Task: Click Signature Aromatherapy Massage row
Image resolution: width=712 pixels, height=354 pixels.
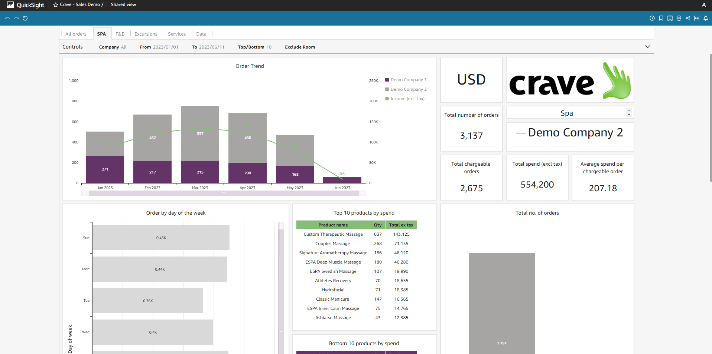Action: pos(357,253)
